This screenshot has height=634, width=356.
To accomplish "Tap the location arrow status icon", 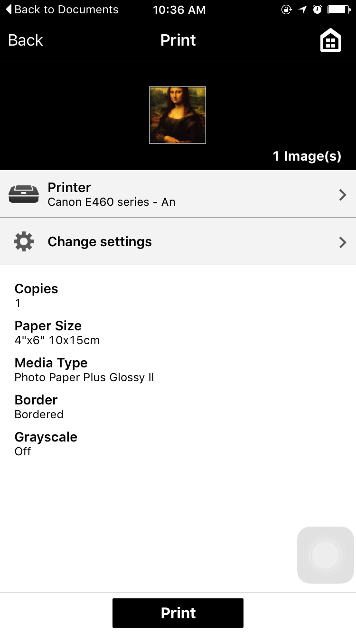I will pos(303,10).
